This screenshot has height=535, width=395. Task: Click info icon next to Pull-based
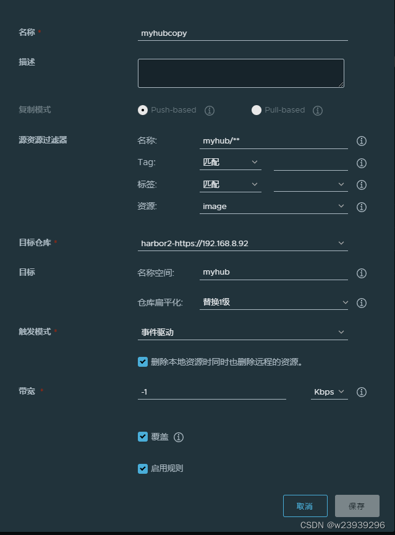coord(318,111)
